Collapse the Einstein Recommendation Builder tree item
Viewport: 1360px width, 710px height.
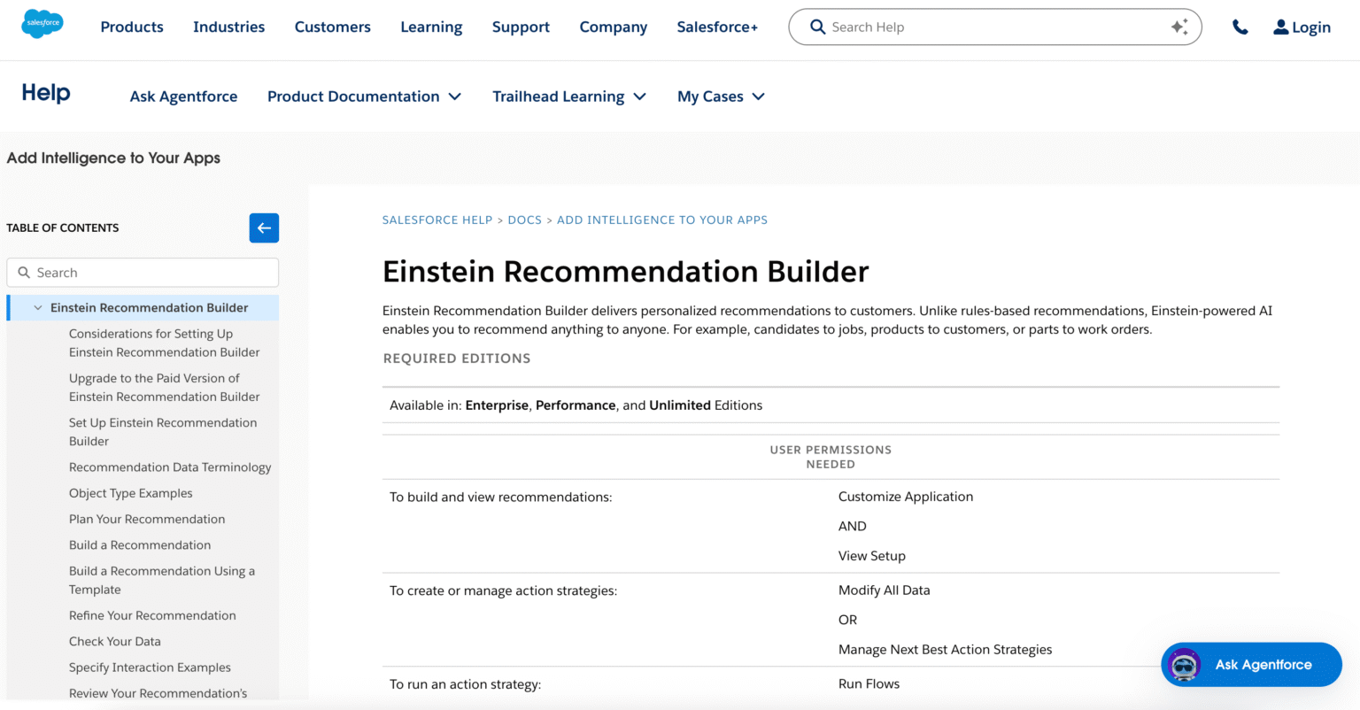(x=37, y=307)
